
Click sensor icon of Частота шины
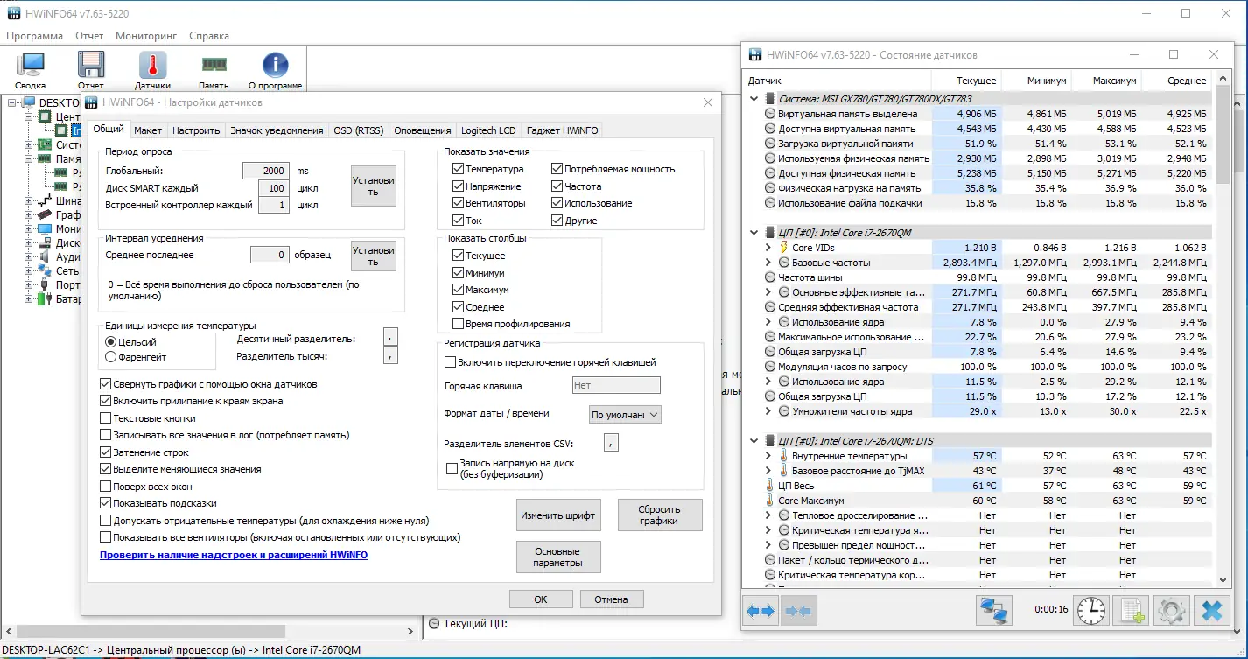pyautogui.click(x=770, y=277)
